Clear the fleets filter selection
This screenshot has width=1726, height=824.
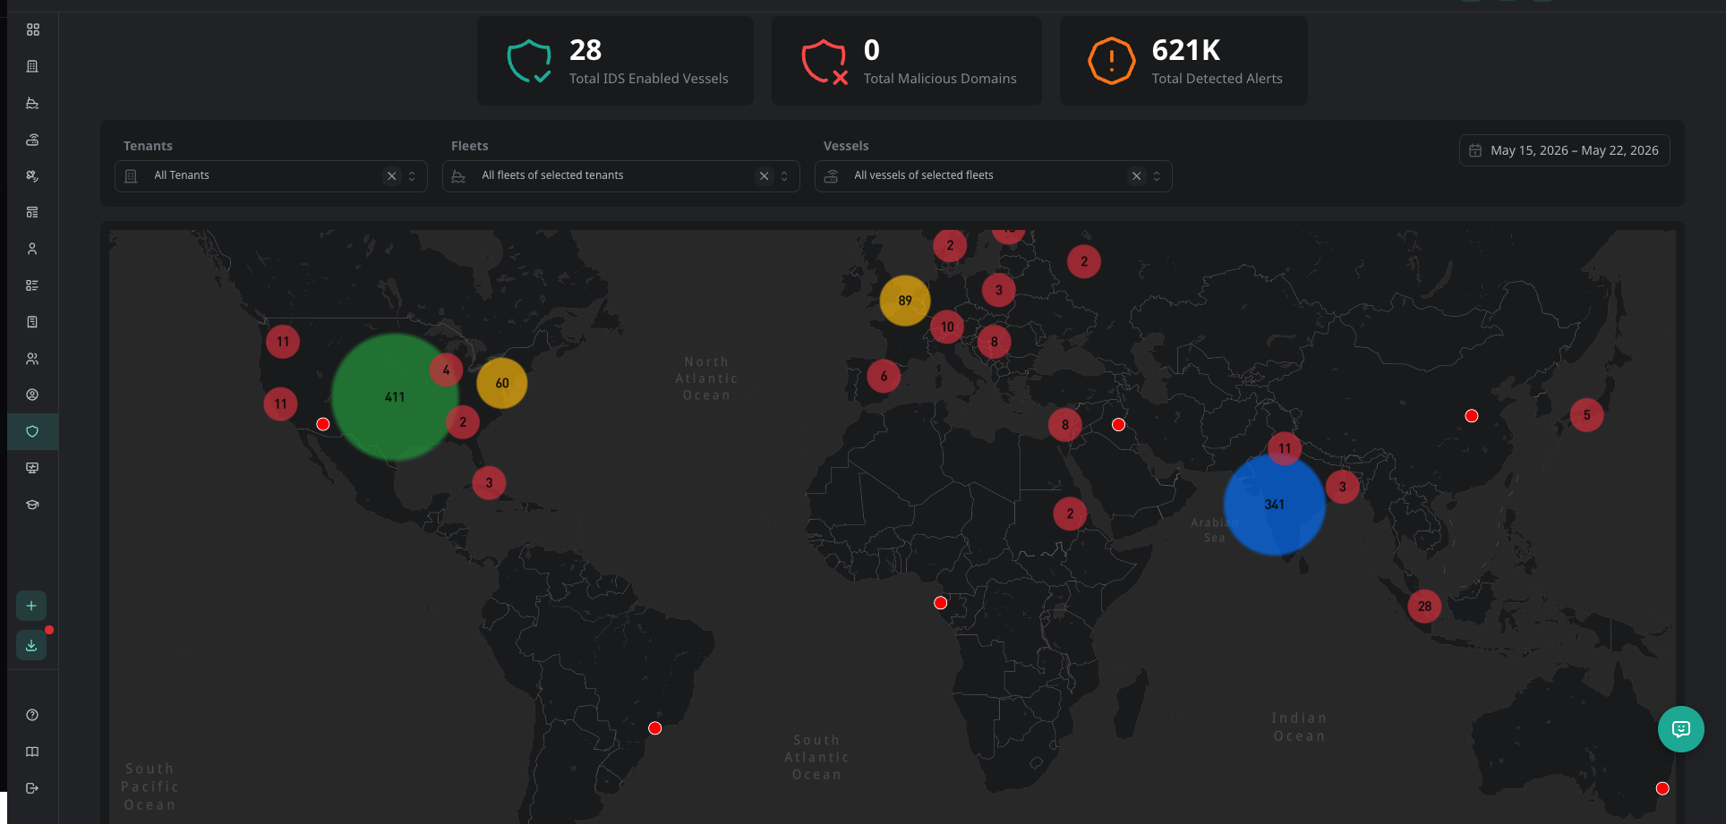[764, 176]
